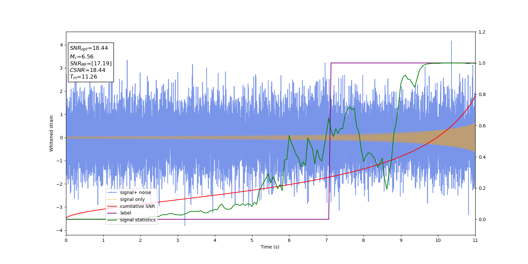Screen dimensions: 528x264
Task: Click the SNRopt=18.44 annotation text
Action: [89, 48]
